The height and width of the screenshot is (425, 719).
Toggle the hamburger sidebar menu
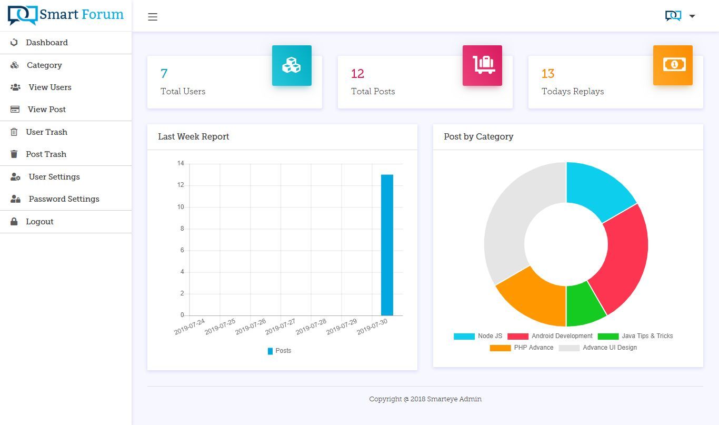pos(153,17)
